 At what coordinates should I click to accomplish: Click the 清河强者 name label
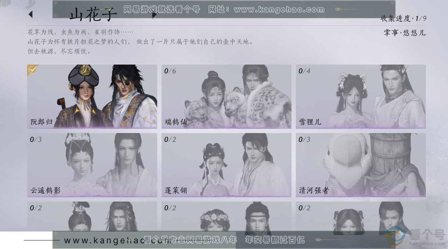tap(314, 190)
